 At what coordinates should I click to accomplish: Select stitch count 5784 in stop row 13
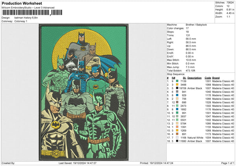point(183,123)
